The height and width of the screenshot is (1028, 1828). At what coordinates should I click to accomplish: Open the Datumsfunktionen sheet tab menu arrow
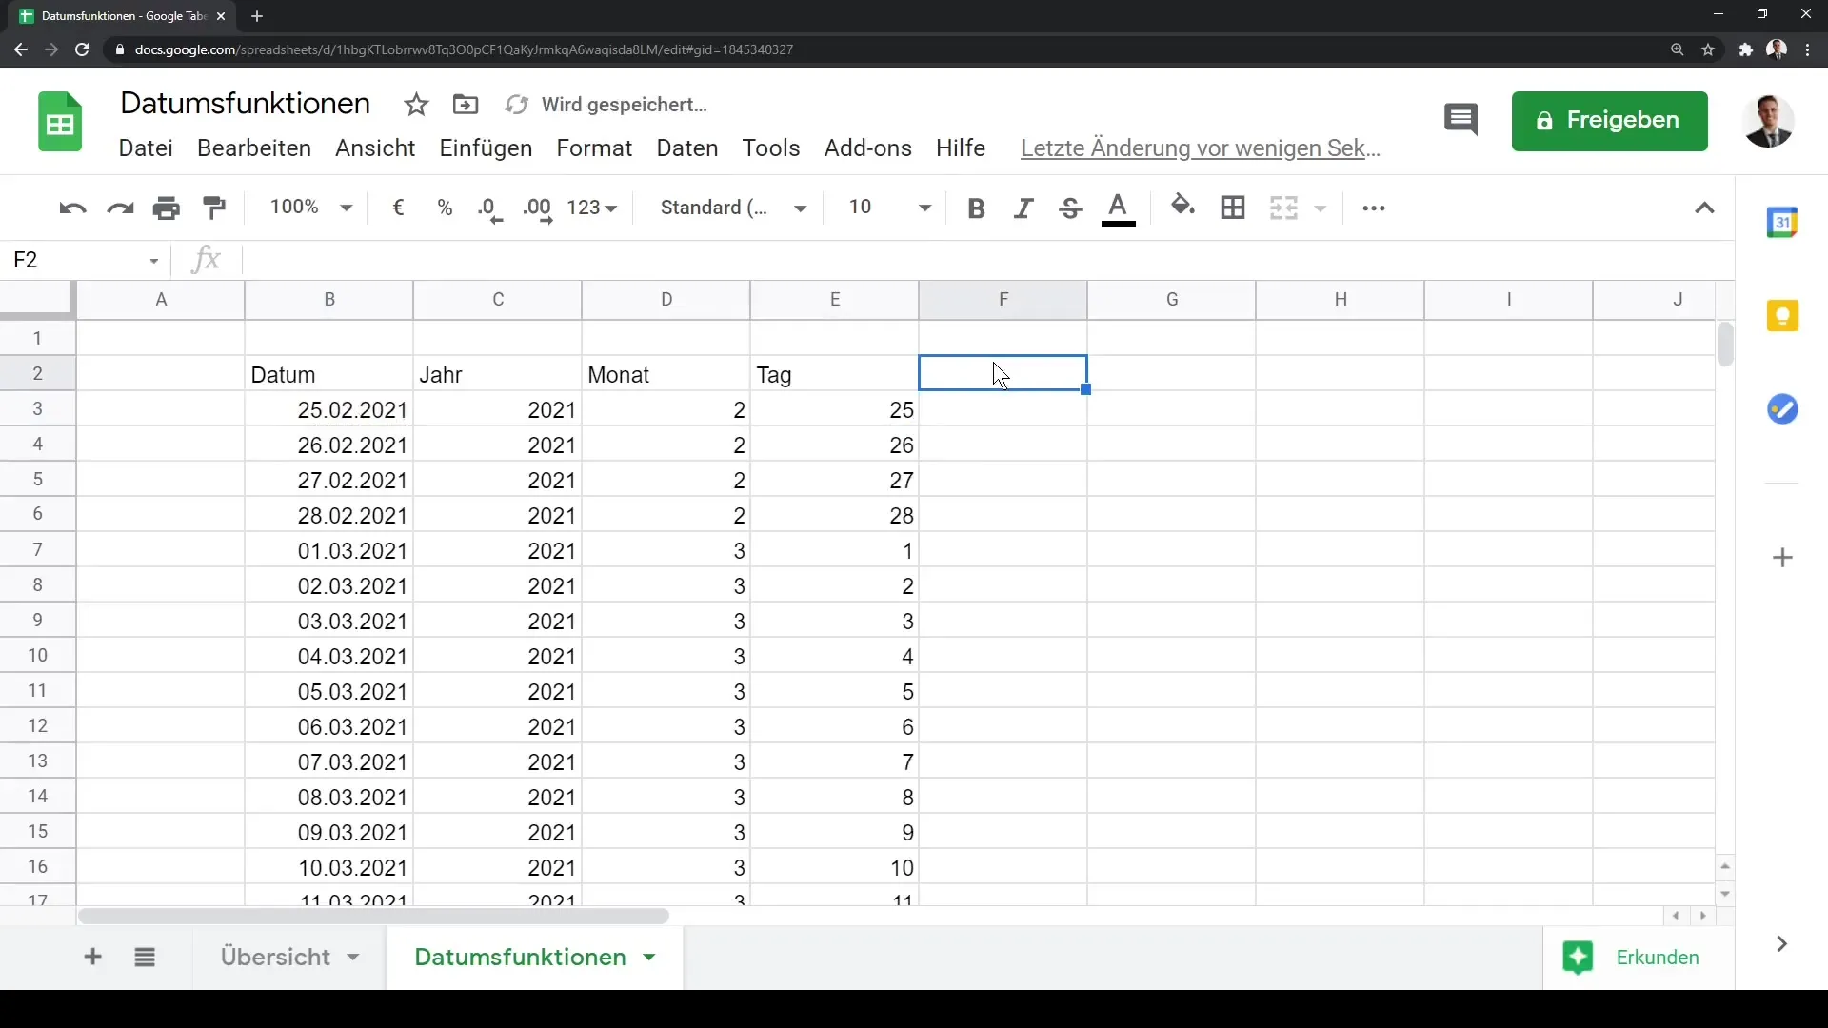[x=649, y=958]
